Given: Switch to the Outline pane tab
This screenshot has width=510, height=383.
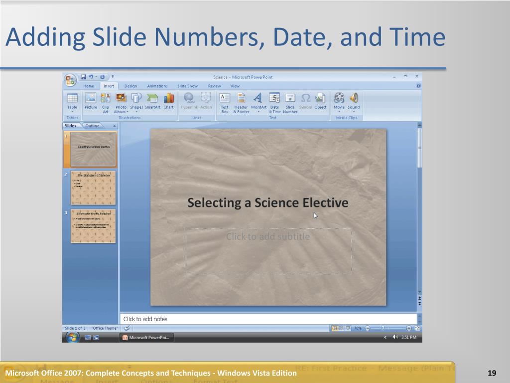Looking at the screenshot, I should [x=92, y=126].
